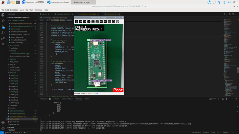Viewport: 239px width, 134px height.
Task: Split the editor to the right
Action: 233,14
